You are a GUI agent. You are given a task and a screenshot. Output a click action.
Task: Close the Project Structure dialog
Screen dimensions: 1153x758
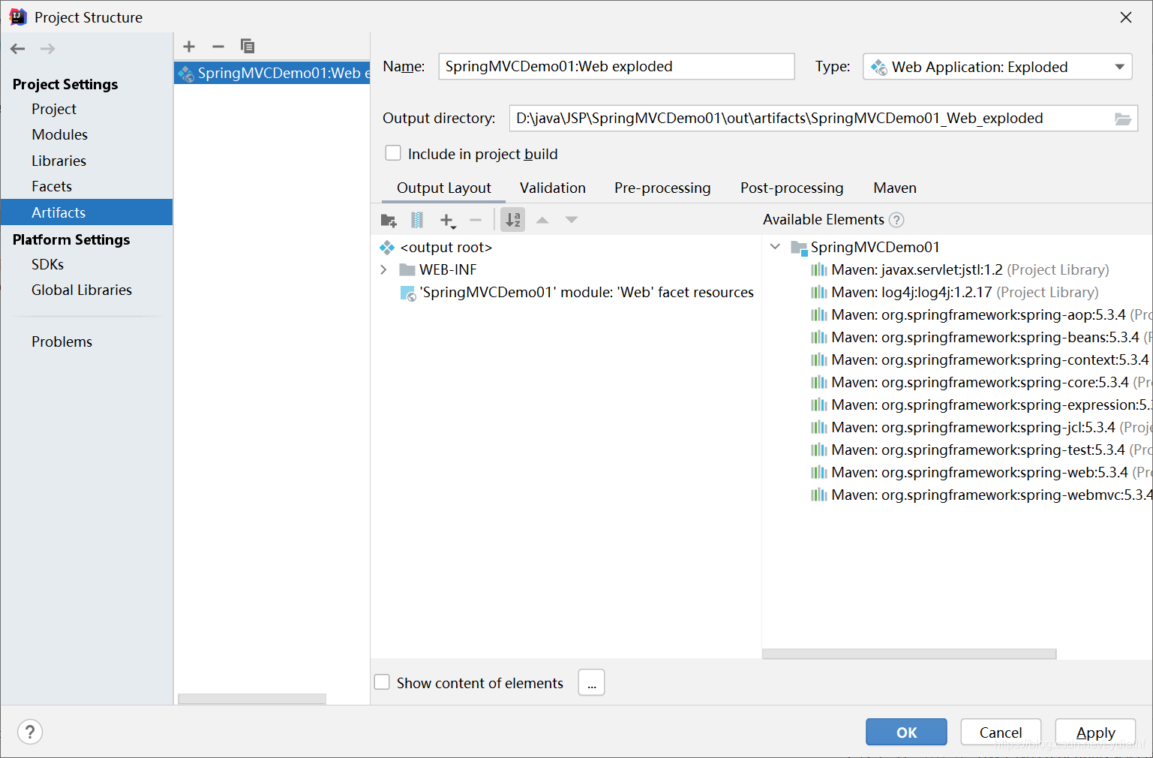[x=1125, y=17]
